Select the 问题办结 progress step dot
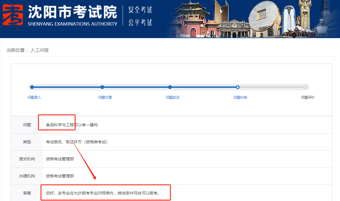 point(238,87)
